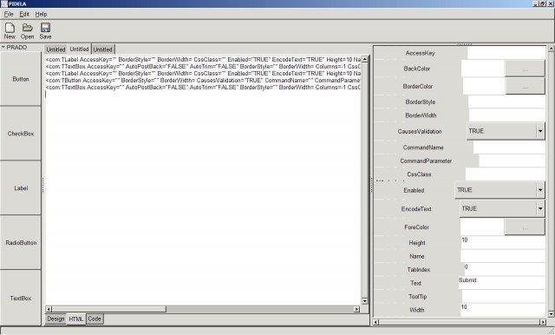Viewport: 555px width, 335px height.
Task: Select the third Untitled document tab
Action: [102, 49]
